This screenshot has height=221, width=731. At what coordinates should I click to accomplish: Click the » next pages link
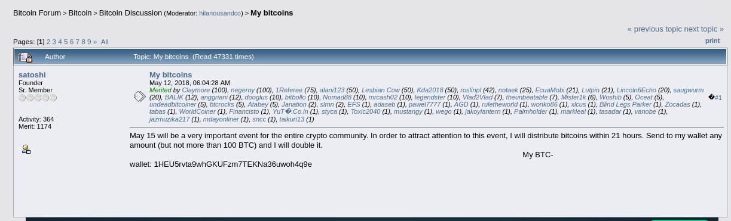tap(95, 42)
